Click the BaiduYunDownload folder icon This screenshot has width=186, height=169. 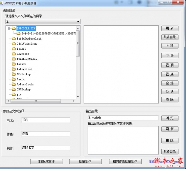tap(14, 39)
